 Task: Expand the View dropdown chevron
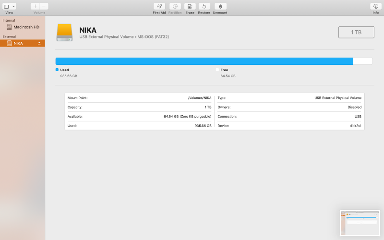(14, 6)
